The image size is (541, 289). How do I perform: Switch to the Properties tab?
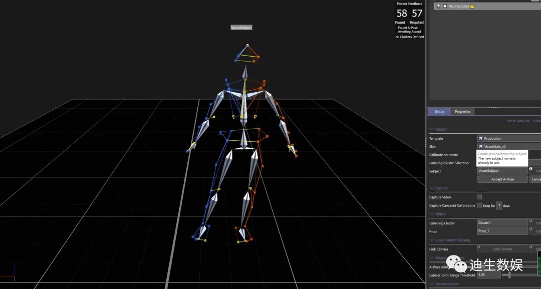[x=462, y=111]
